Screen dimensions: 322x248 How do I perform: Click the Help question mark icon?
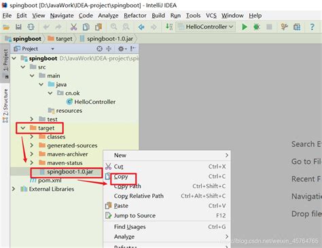312,27
